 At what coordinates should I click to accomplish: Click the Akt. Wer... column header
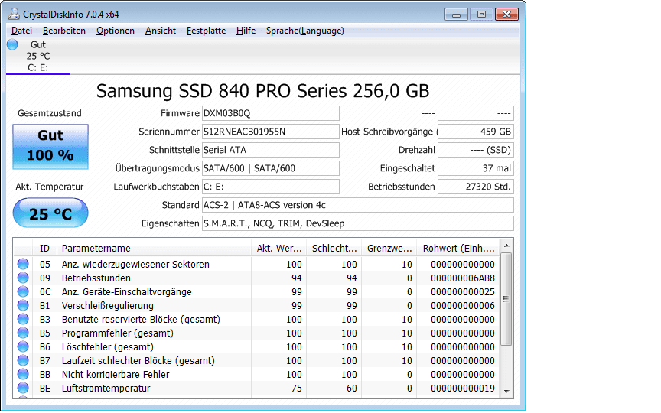279,249
